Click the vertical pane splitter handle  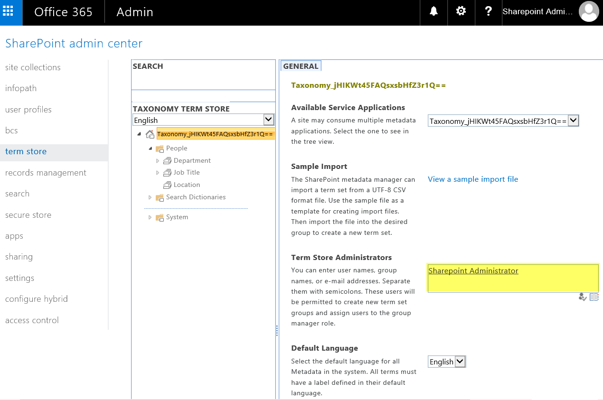coord(277,331)
